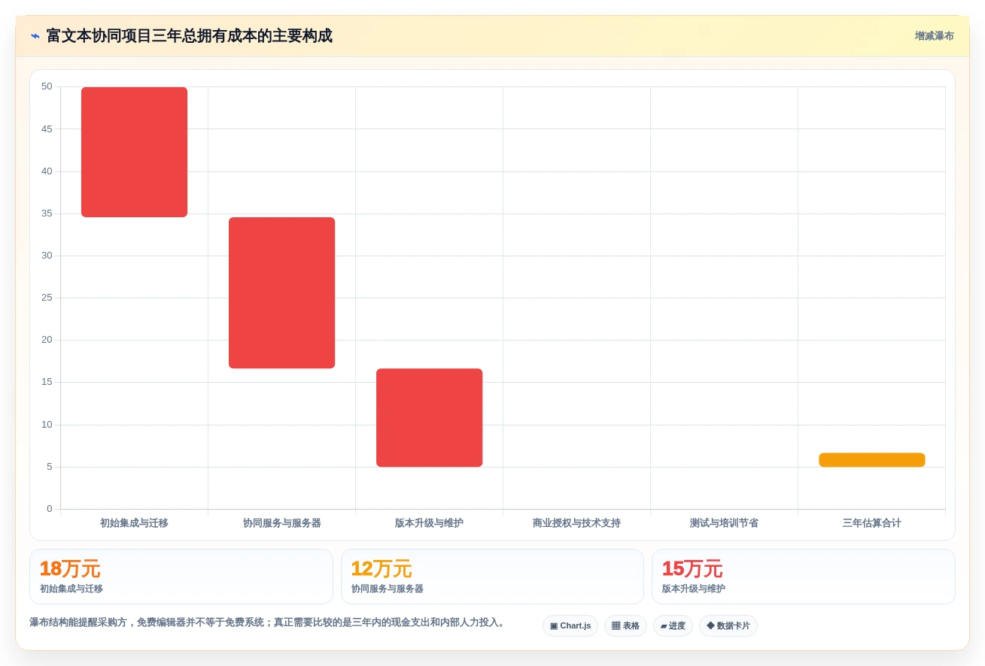Click the x-axis label 初始集成与迁移
985x666 pixels.
pyautogui.click(x=134, y=523)
